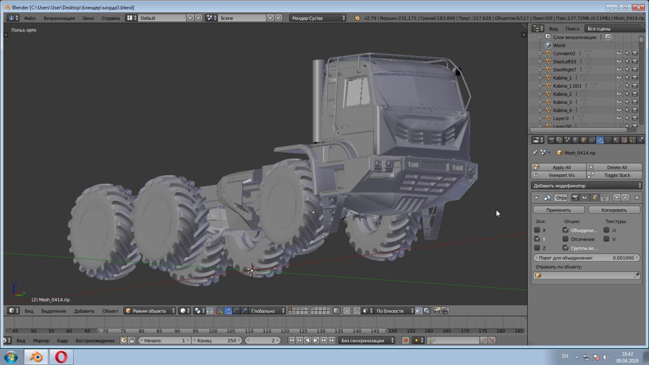This screenshot has height=365, width=649.
Task: Open the Добавить модификатор dropdown
Action: click(586, 186)
